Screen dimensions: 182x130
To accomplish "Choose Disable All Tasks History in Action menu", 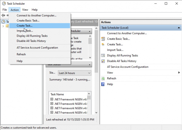I will pos(40,41).
